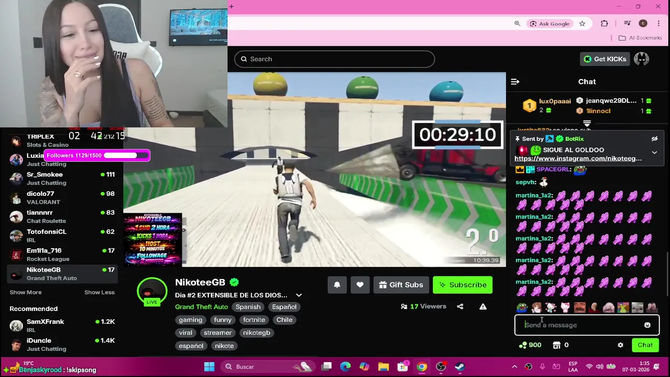This screenshot has height=377, width=670.
Task: Open NikoteeGB live avatar
Action: [152, 291]
